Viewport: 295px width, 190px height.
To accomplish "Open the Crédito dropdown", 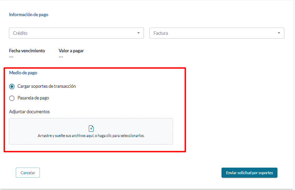I will point(76,33).
